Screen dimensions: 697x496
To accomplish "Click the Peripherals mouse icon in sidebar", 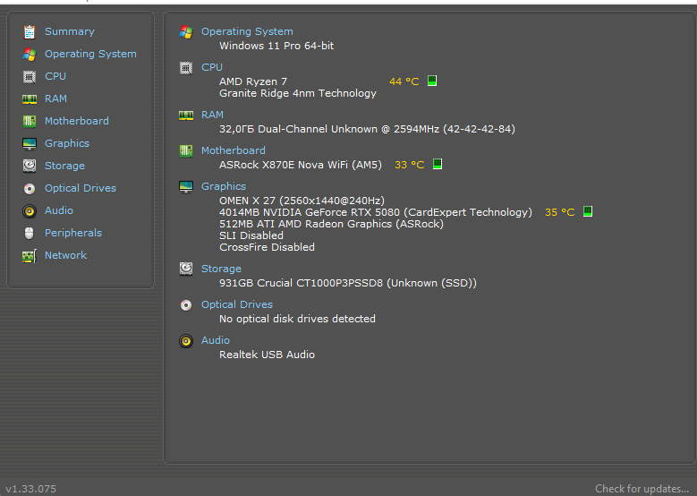I will 30,233.
